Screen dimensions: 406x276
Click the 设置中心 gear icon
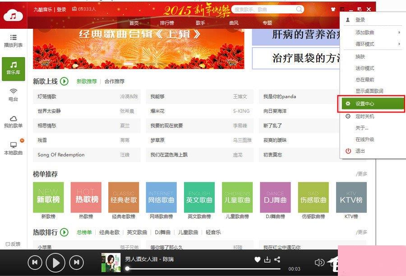(348, 104)
